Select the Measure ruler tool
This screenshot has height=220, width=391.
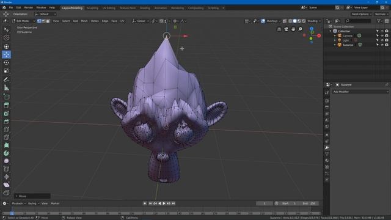pyautogui.click(x=7, y=88)
